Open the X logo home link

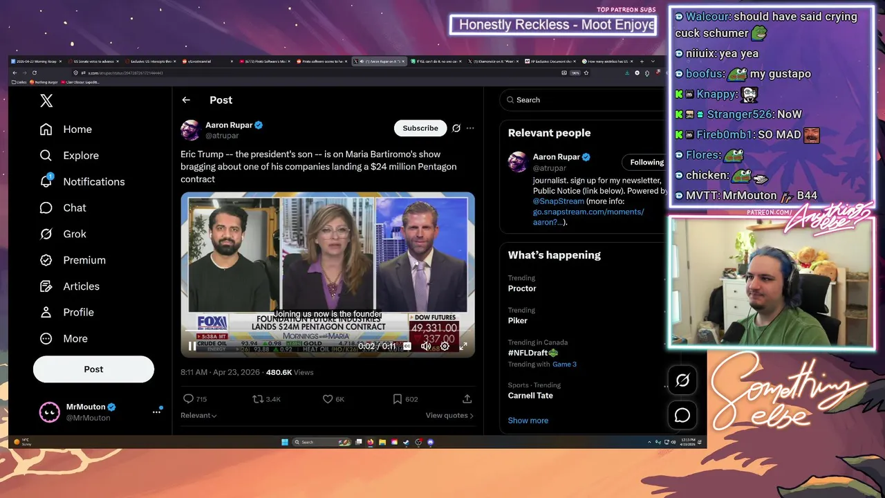[x=46, y=101]
